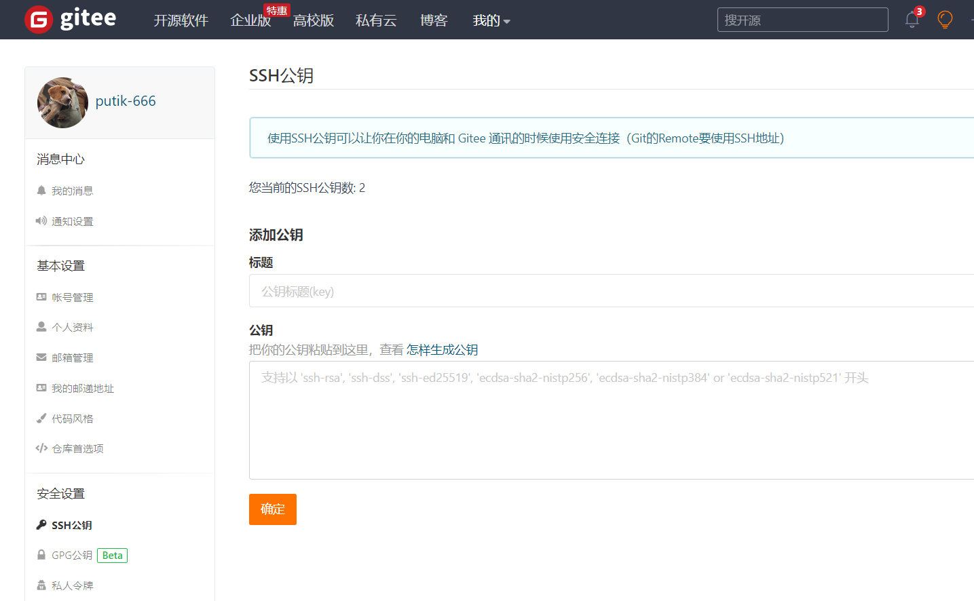Open the notifications bell icon
The width and height of the screenshot is (974, 601).
tap(912, 20)
